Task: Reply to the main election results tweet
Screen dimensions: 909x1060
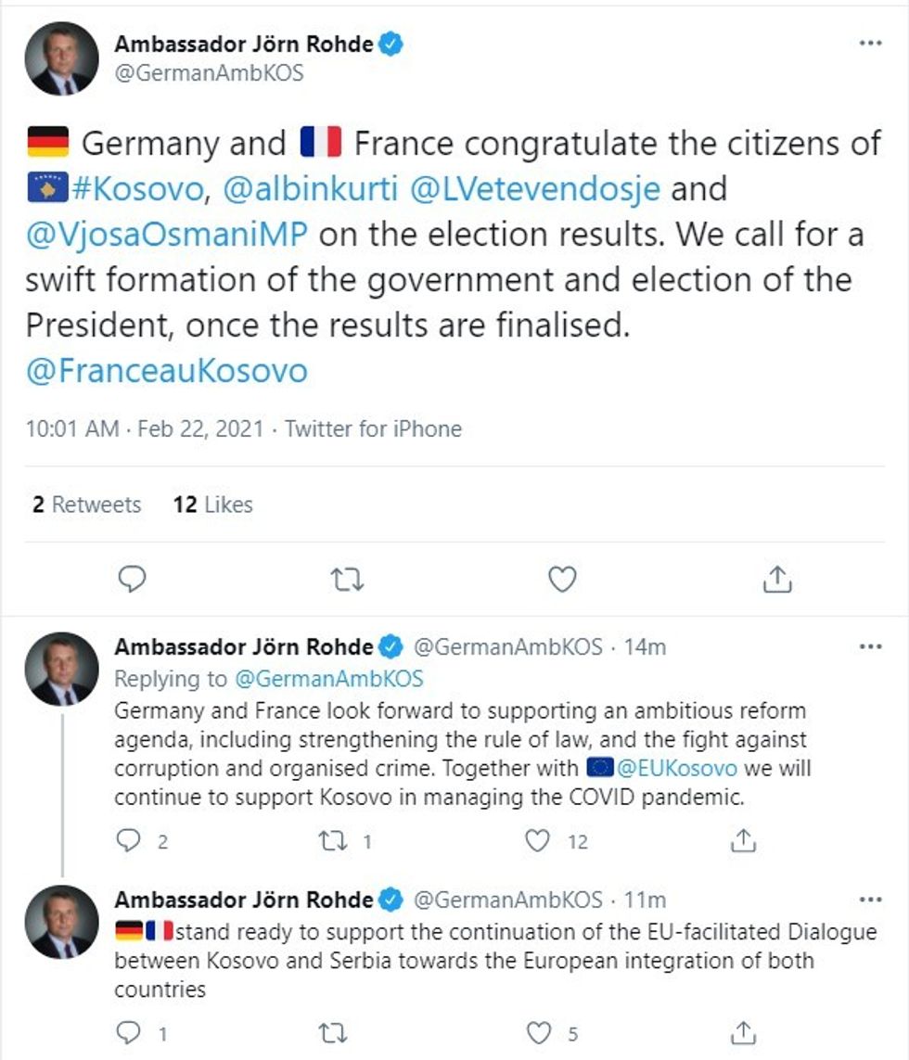Action: tap(134, 579)
